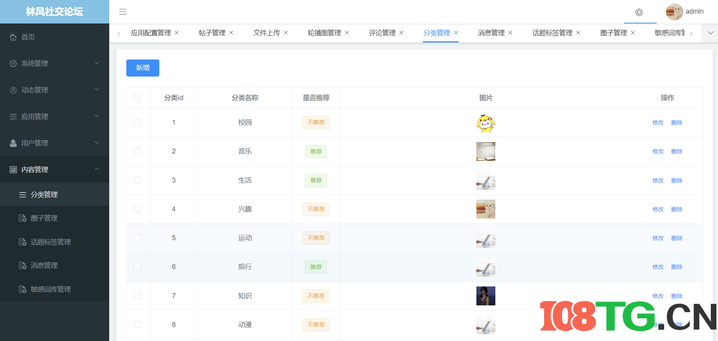Click the cat thumbnail for category 兴趣
The image size is (718, 341).
(486, 209)
